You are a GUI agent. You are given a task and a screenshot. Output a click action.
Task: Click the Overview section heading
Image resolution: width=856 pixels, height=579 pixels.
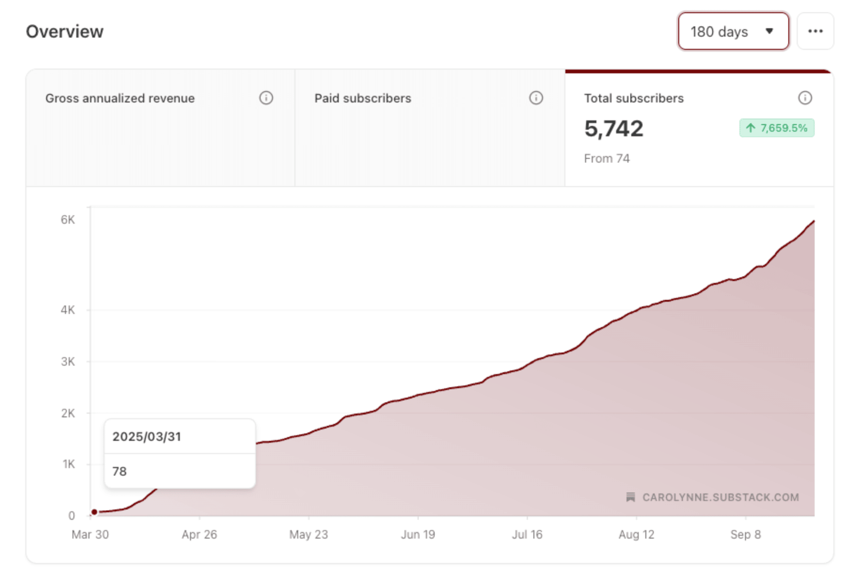[64, 31]
